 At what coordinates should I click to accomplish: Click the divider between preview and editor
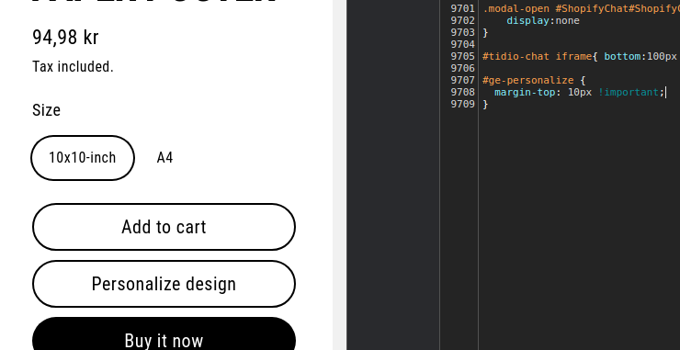(x=340, y=175)
